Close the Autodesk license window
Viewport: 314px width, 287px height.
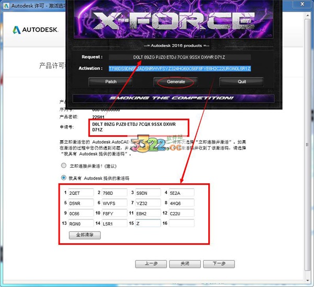[x=302, y=4]
